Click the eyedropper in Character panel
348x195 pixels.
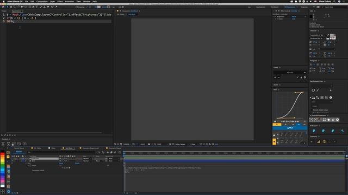click(x=328, y=35)
